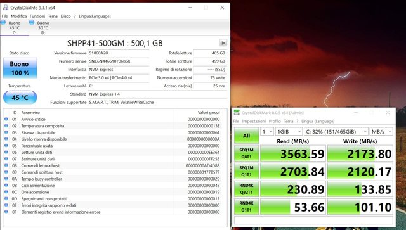Click status dot for Ore accensione row
This screenshot has width=406, height=230.
pos(6,192)
